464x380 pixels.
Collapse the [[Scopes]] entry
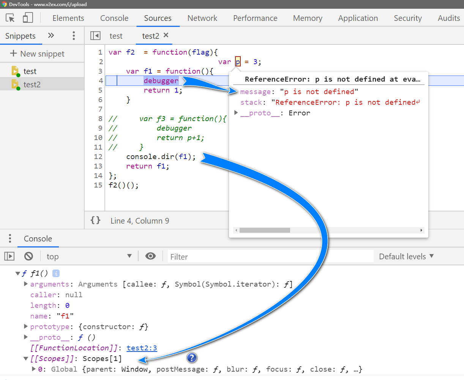(25, 358)
